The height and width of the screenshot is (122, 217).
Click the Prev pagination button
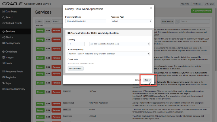47,21
